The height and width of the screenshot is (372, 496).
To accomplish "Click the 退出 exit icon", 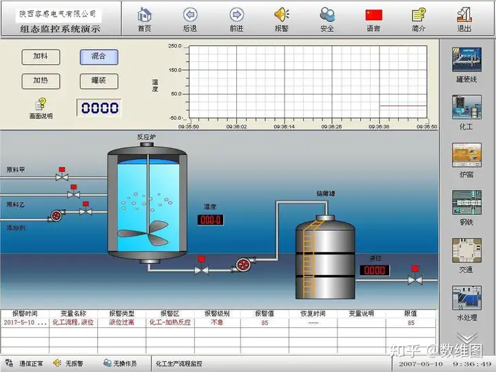I will (464, 15).
